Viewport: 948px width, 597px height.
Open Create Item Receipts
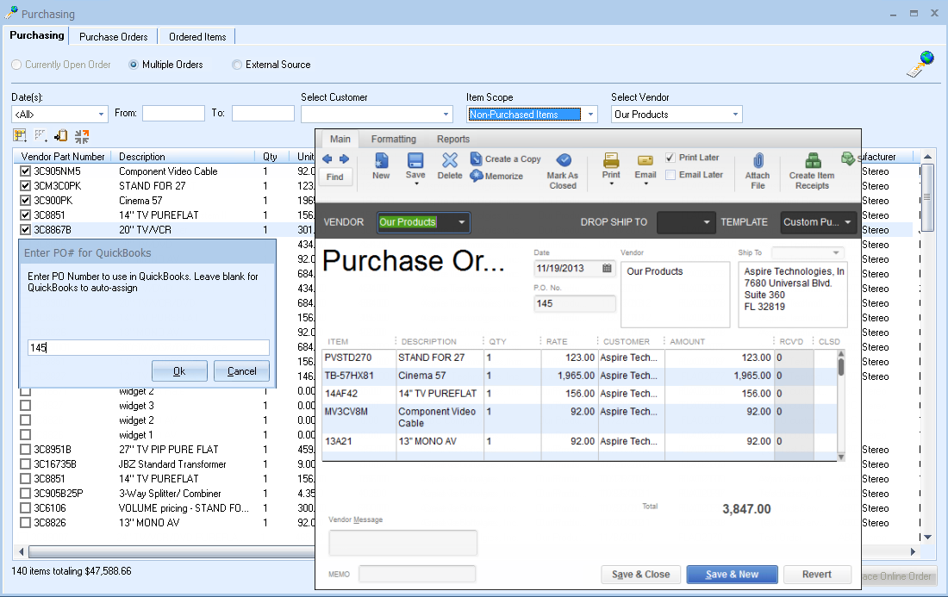(x=812, y=161)
